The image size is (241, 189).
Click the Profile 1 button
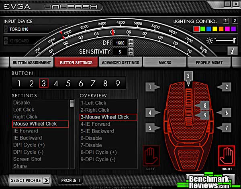tap(71, 181)
